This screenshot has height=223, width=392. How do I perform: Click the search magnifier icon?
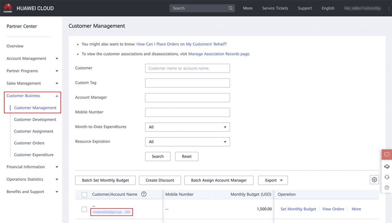231,8
